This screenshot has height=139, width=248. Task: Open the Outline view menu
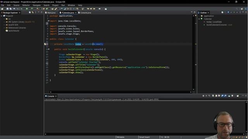[x=240, y=12]
